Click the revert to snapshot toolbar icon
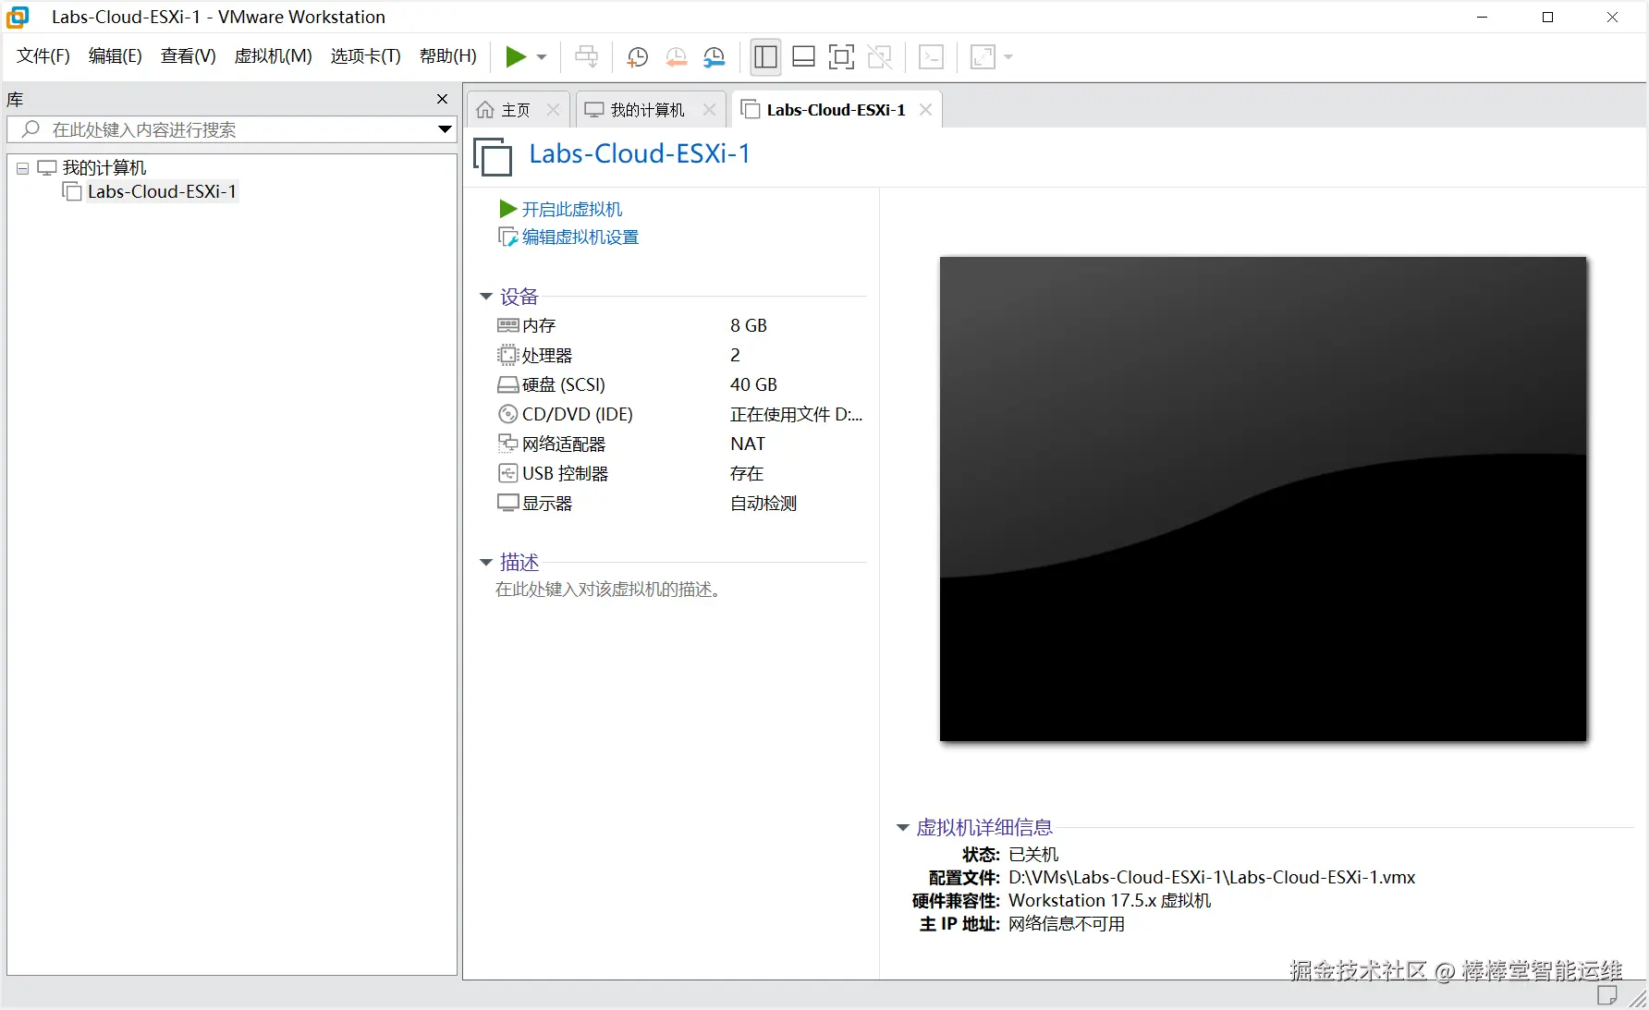Viewport: 1649px width, 1010px height. pyautogui.click(x=676, y=57)
